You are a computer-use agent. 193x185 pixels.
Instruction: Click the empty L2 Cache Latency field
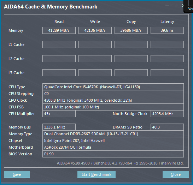(167, 59)
